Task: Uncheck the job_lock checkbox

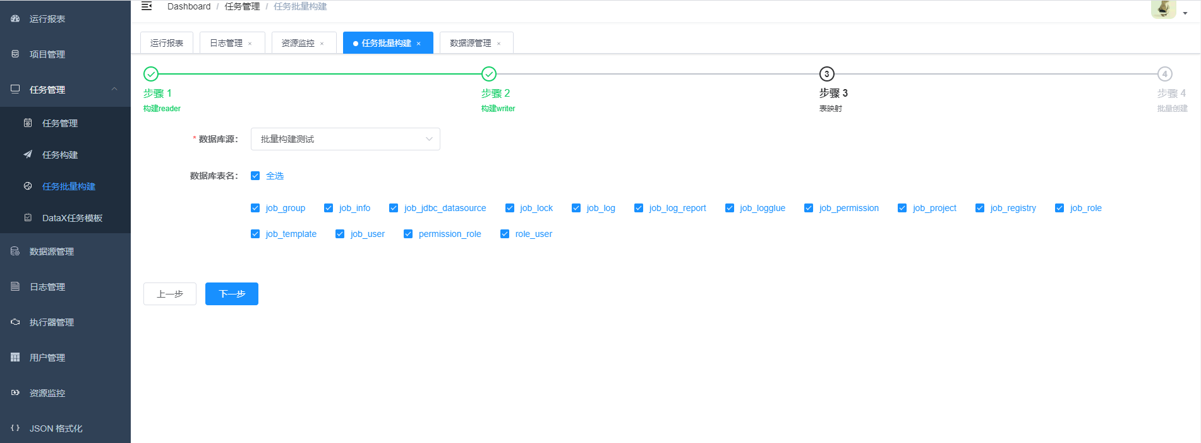Action: (510, 208)
